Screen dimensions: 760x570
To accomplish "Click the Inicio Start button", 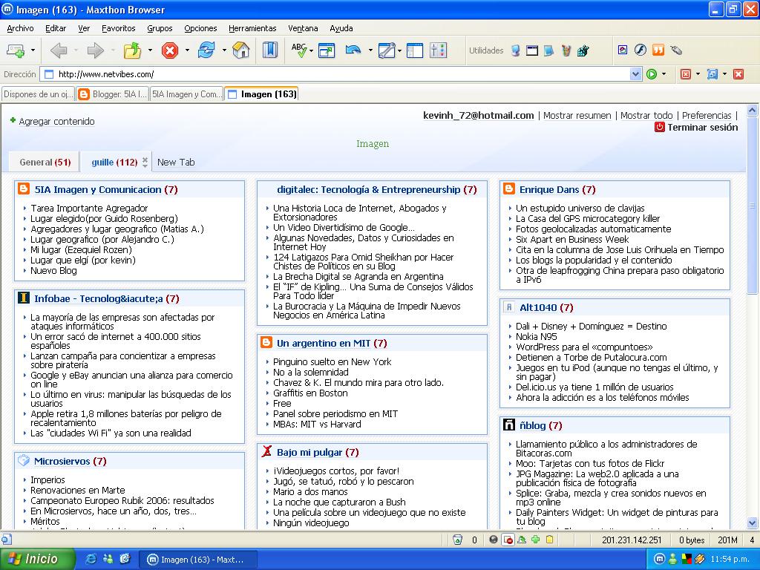I will [37, 559].
